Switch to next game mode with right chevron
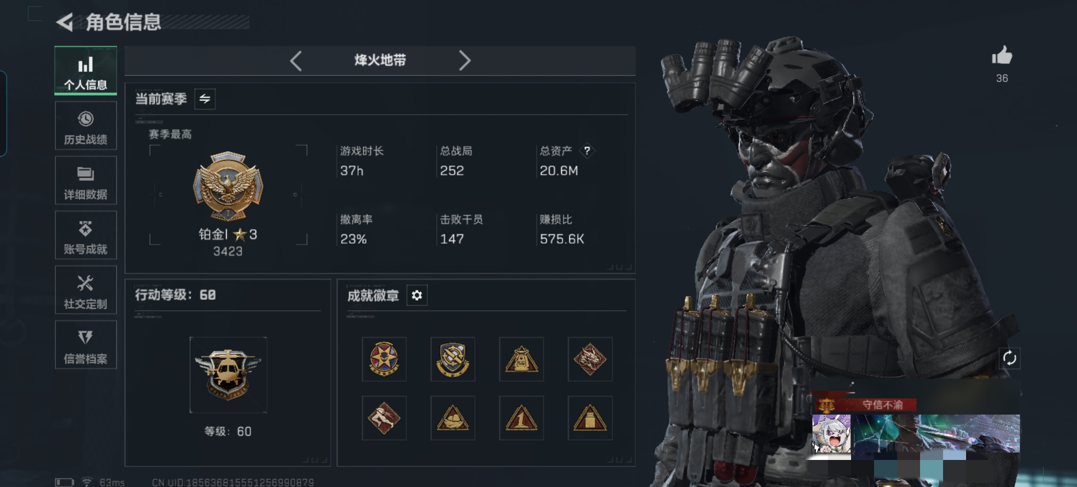1077x487 pixels. pos(465,60)
